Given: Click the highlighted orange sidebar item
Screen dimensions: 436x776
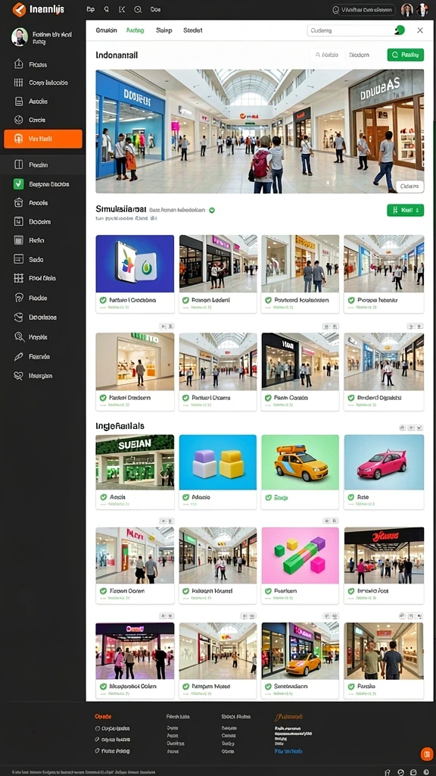Looking at the screenshot, I should pos(43,139).
